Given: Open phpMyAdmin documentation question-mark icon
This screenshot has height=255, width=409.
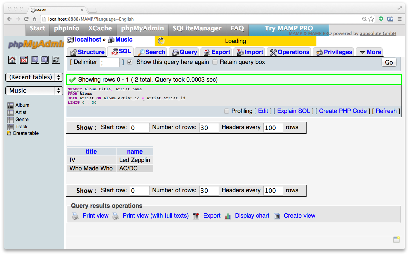Looking at the screenshot, I should pos(35,59).
